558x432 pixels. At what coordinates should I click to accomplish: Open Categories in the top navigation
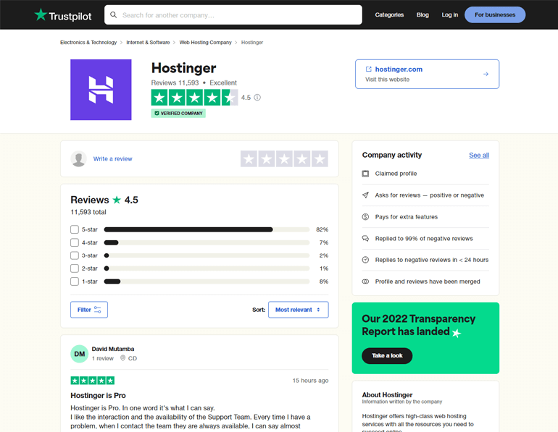point(389,15)
